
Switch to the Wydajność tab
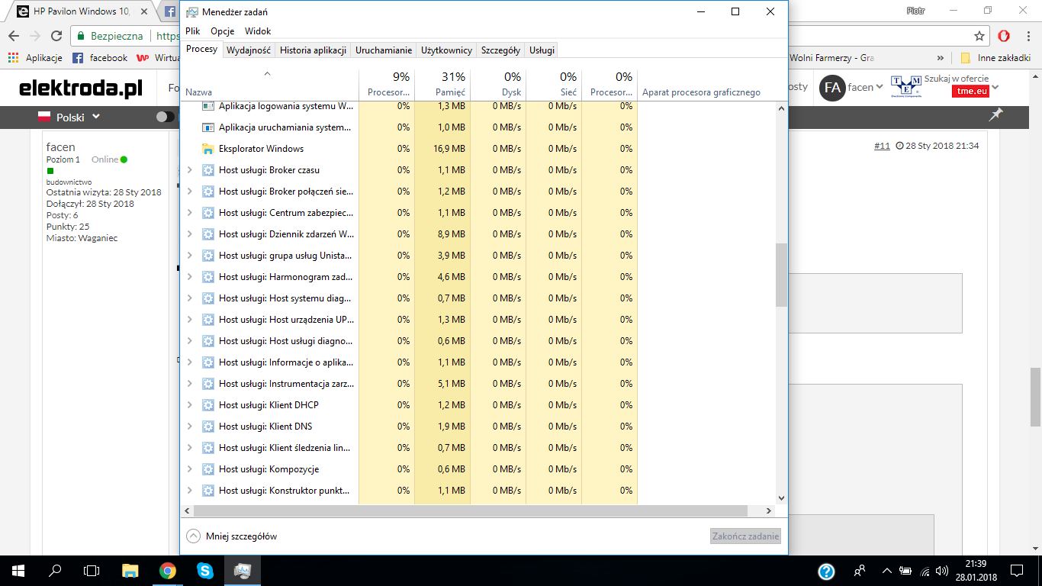click(248, 50)
